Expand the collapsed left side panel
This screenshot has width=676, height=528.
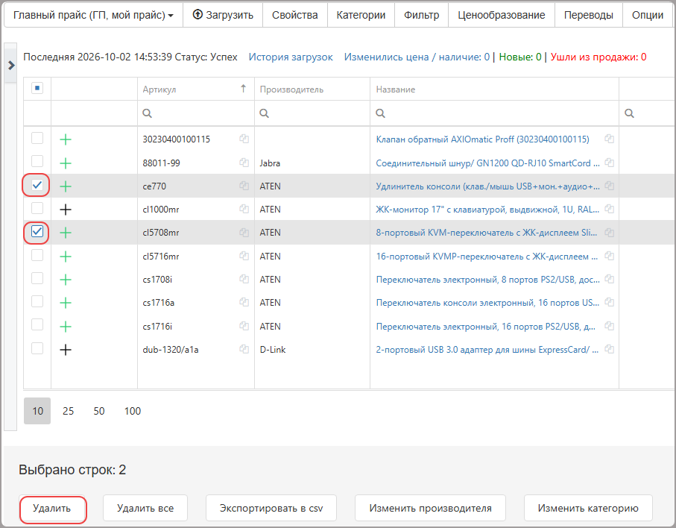click(11, 65)
